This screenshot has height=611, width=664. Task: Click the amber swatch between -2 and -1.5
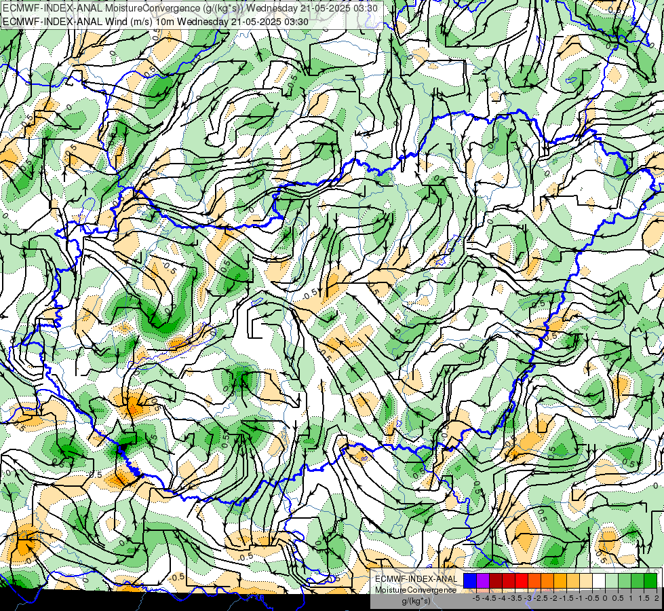point(560,581)
